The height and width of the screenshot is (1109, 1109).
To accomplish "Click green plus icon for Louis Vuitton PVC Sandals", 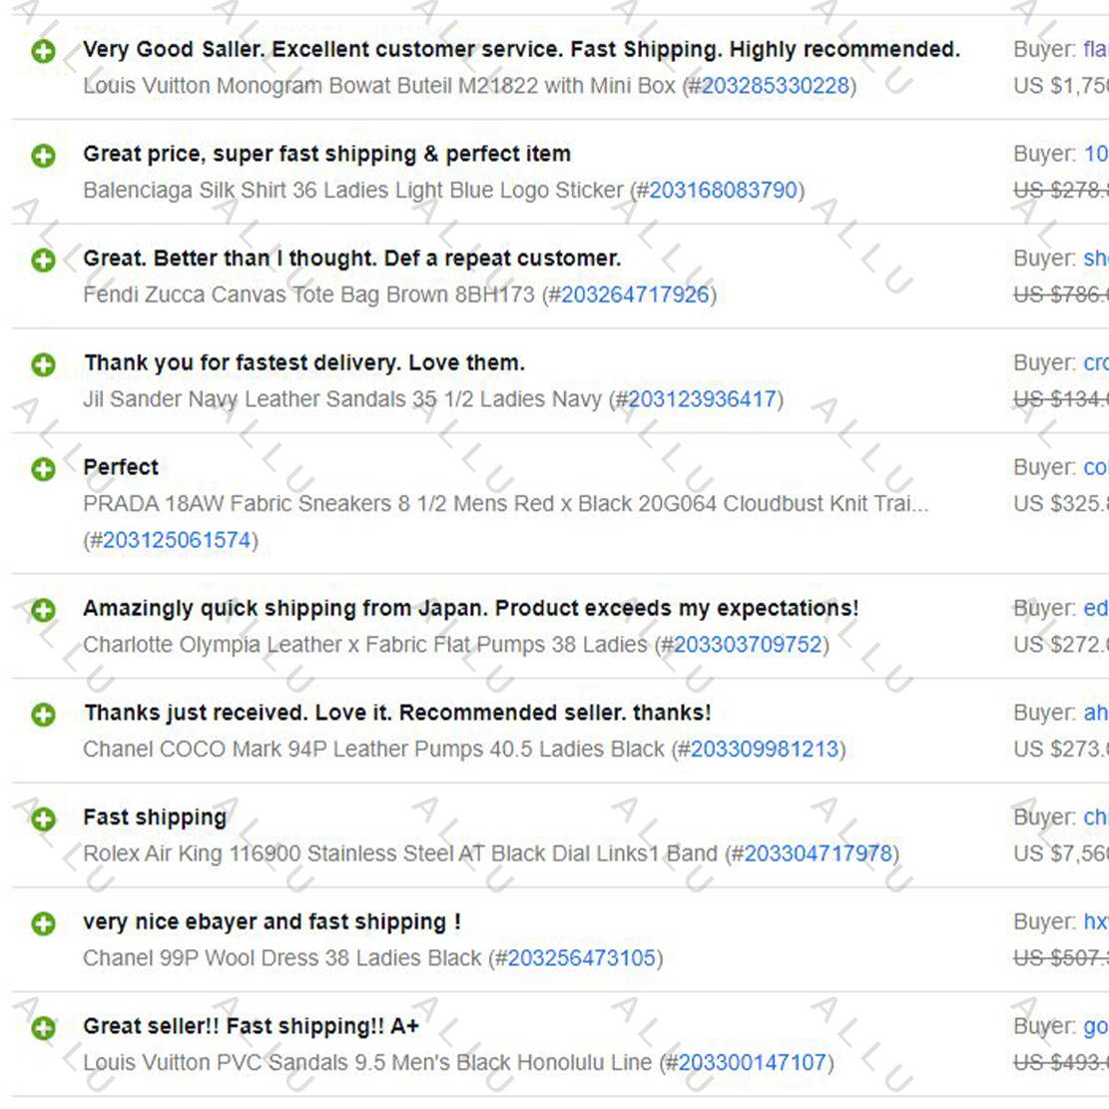I will click(x=43, y=1028).
